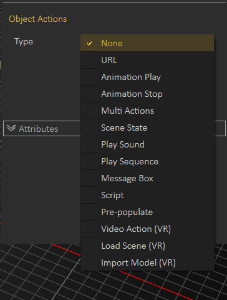Select None in the Type dropdown

point(147,43)
